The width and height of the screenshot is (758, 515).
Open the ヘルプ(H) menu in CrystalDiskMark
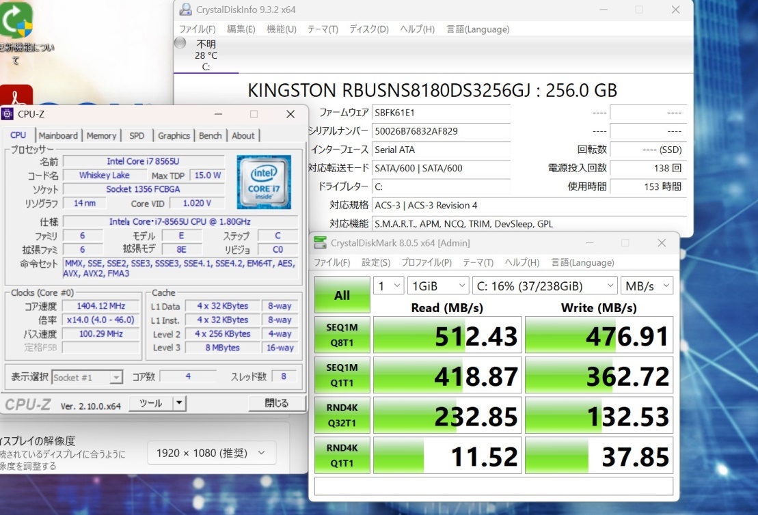click(522, 262)
